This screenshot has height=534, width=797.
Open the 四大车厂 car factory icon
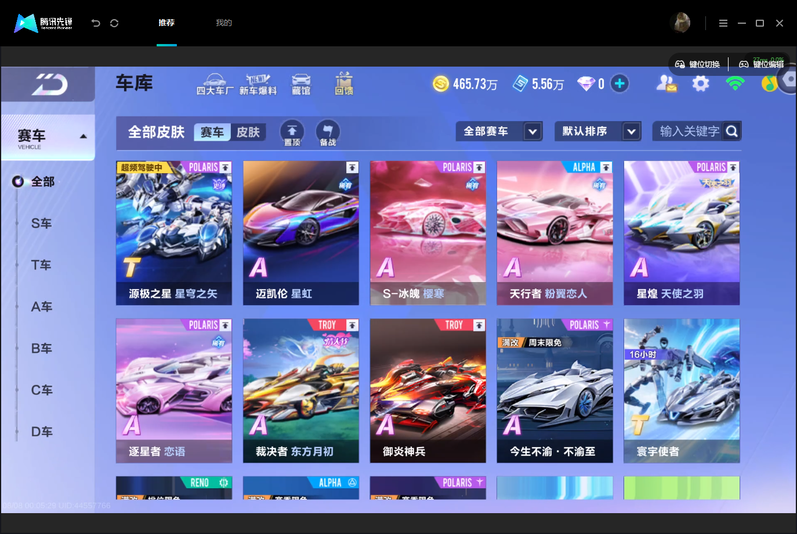pyautogui.click(x=215, y=85)
